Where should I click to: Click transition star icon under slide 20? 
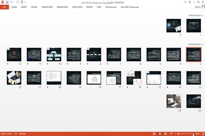coord(47,87)
